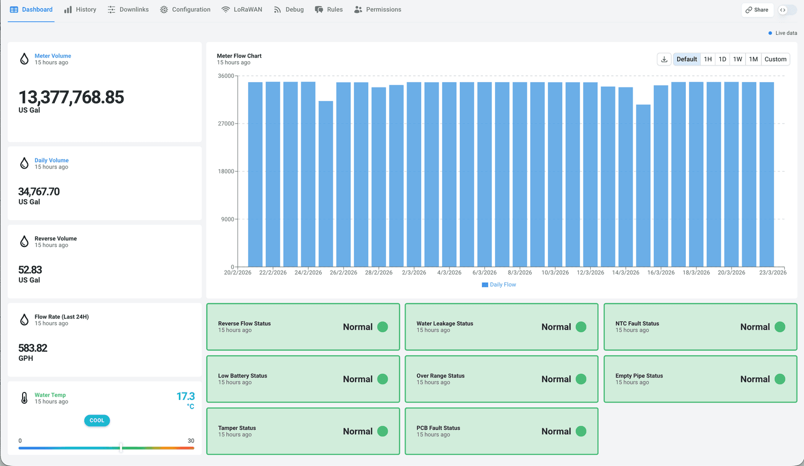
Task: Select the 1W time range
Action: [x=737, y=59]
